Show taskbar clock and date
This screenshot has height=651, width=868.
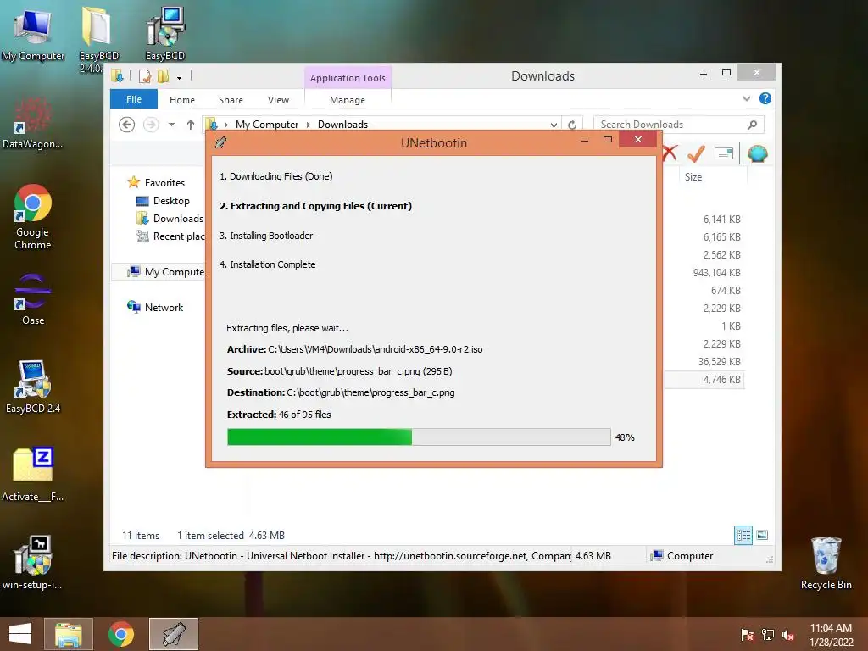(832, 634)
